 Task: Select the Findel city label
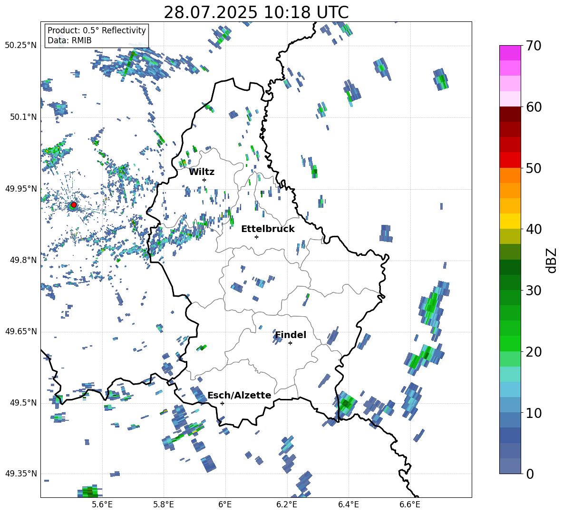[291, 335]
